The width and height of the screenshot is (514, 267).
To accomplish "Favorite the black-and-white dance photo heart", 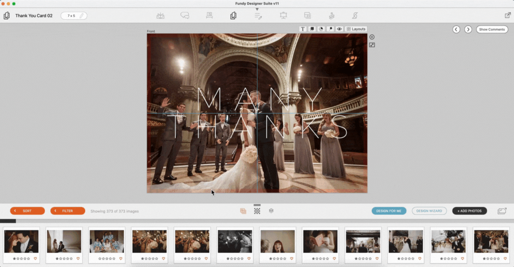I will point(248,259).
